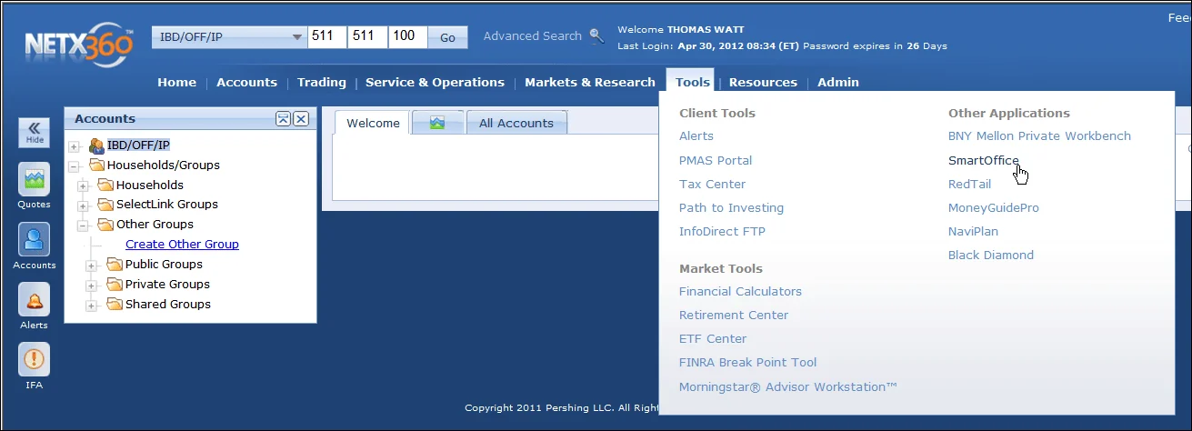
Task: Click the Public Groups folder icon
Action: [115, 265]
